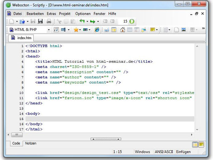This screenshot has width=213, height=160.
Task: Click the orange page layout icon
Action: [114, 30]
